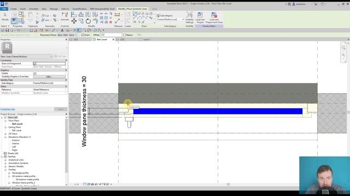Collapse the Elevations (Elevation 1) node
The image size is (350, 196).
(x=5, y=137)
